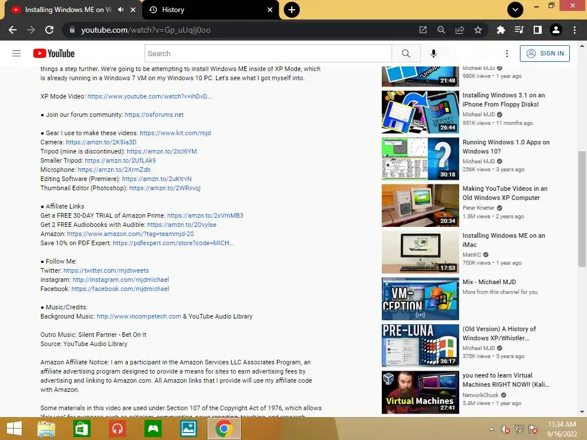
Task: View site info via the padlock icon
Action: (72, 30)
